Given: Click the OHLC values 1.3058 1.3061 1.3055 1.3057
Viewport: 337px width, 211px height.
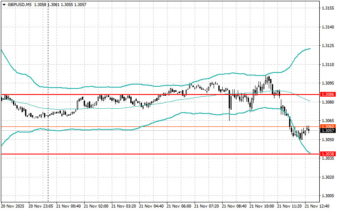Looking at the screenshot, I should point(60,4).
